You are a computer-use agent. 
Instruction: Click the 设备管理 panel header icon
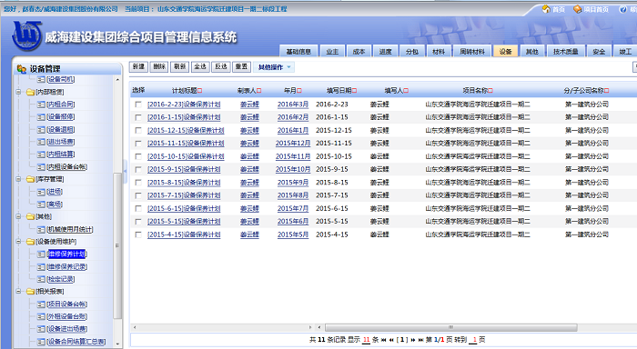coord(22,69)
